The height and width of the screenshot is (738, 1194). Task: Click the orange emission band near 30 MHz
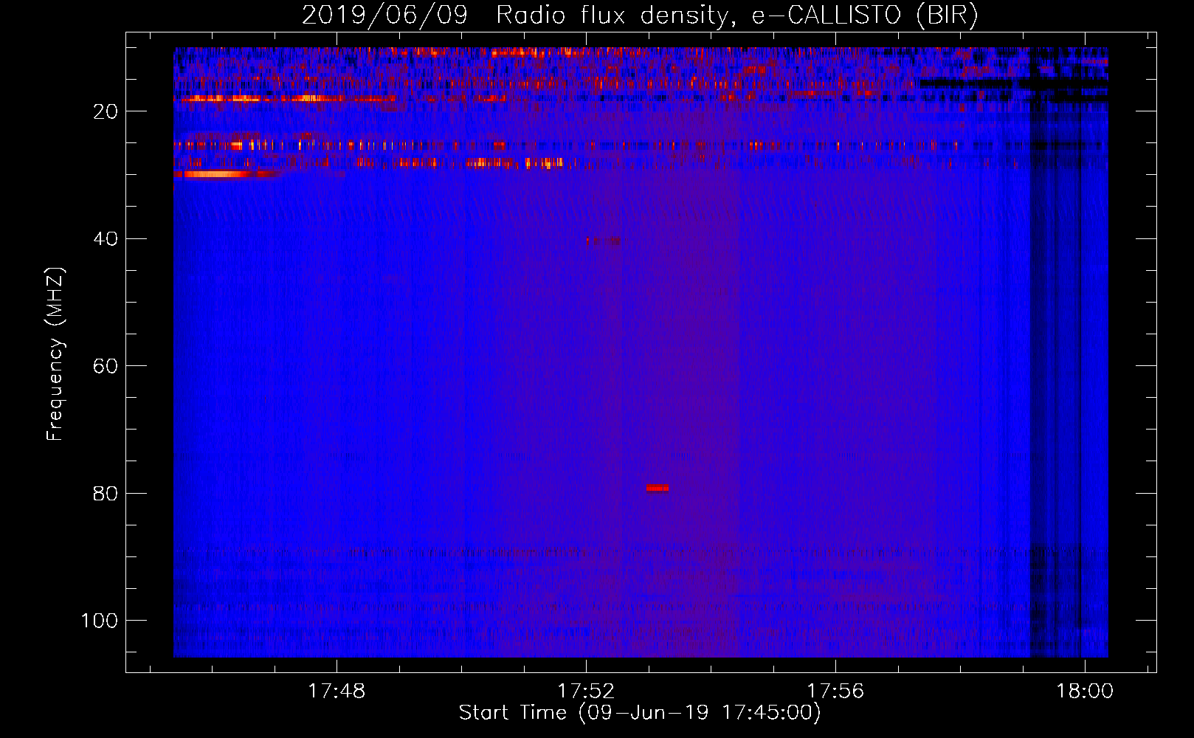tap(227, 174)
